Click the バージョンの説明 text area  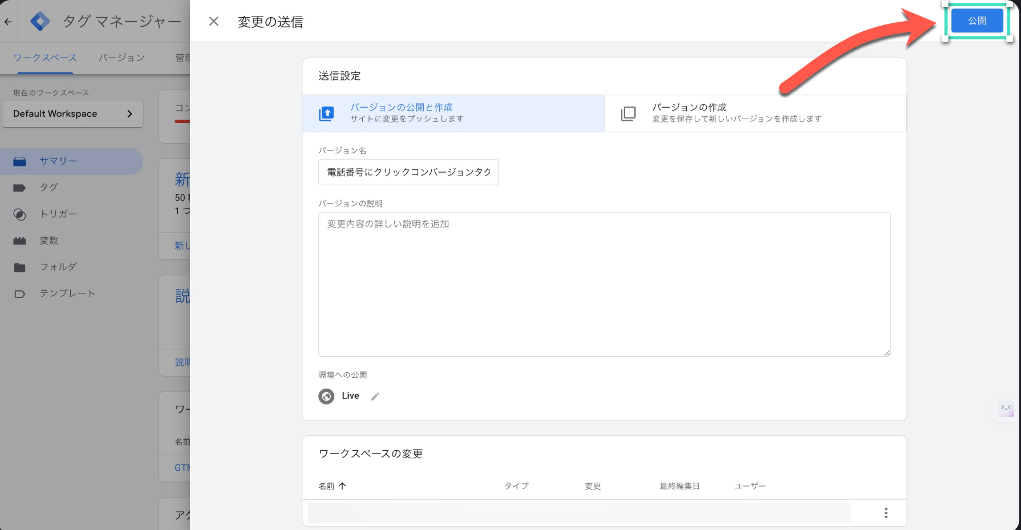604,284
